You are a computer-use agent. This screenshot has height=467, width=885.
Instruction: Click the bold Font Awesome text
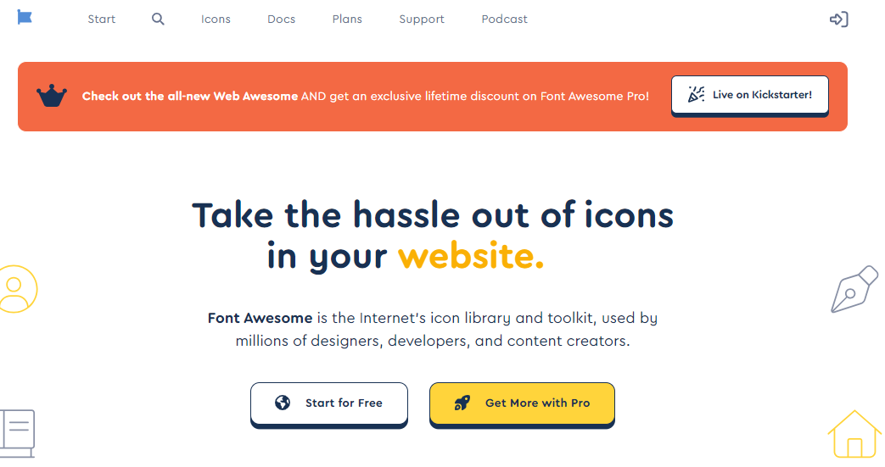pyautogui.click(x=260, y=318)
